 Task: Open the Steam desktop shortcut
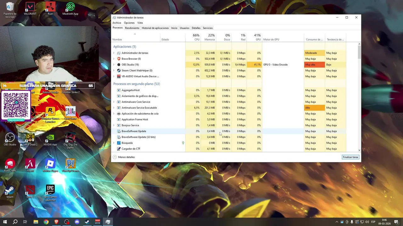[x=10, y=191]
